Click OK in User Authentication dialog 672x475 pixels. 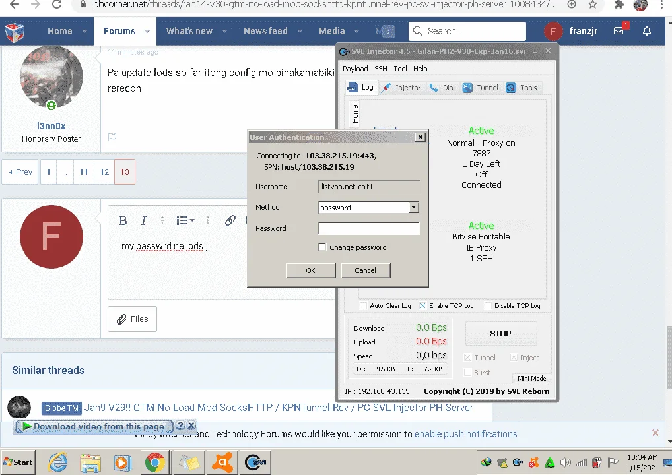point(311,270)
